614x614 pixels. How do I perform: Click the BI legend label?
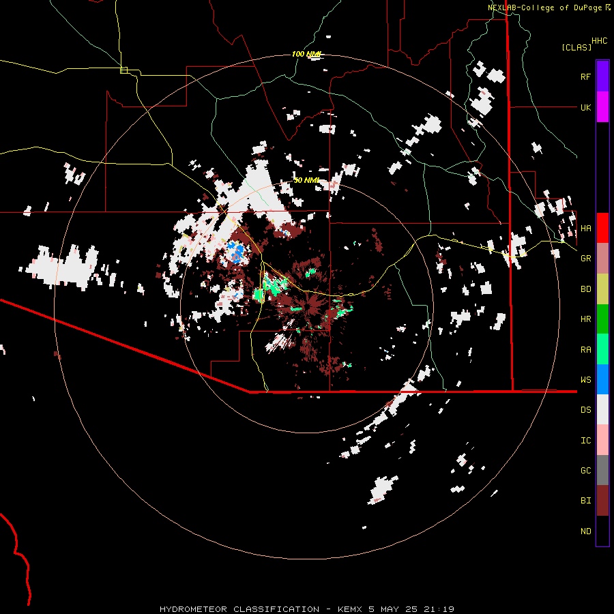point(585,501)
